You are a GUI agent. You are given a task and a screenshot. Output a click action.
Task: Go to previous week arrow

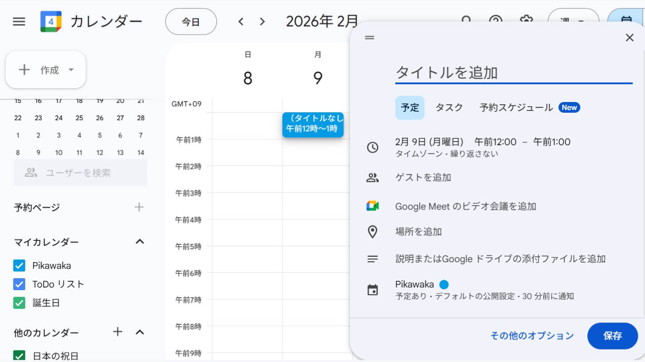tap(241, 21)
